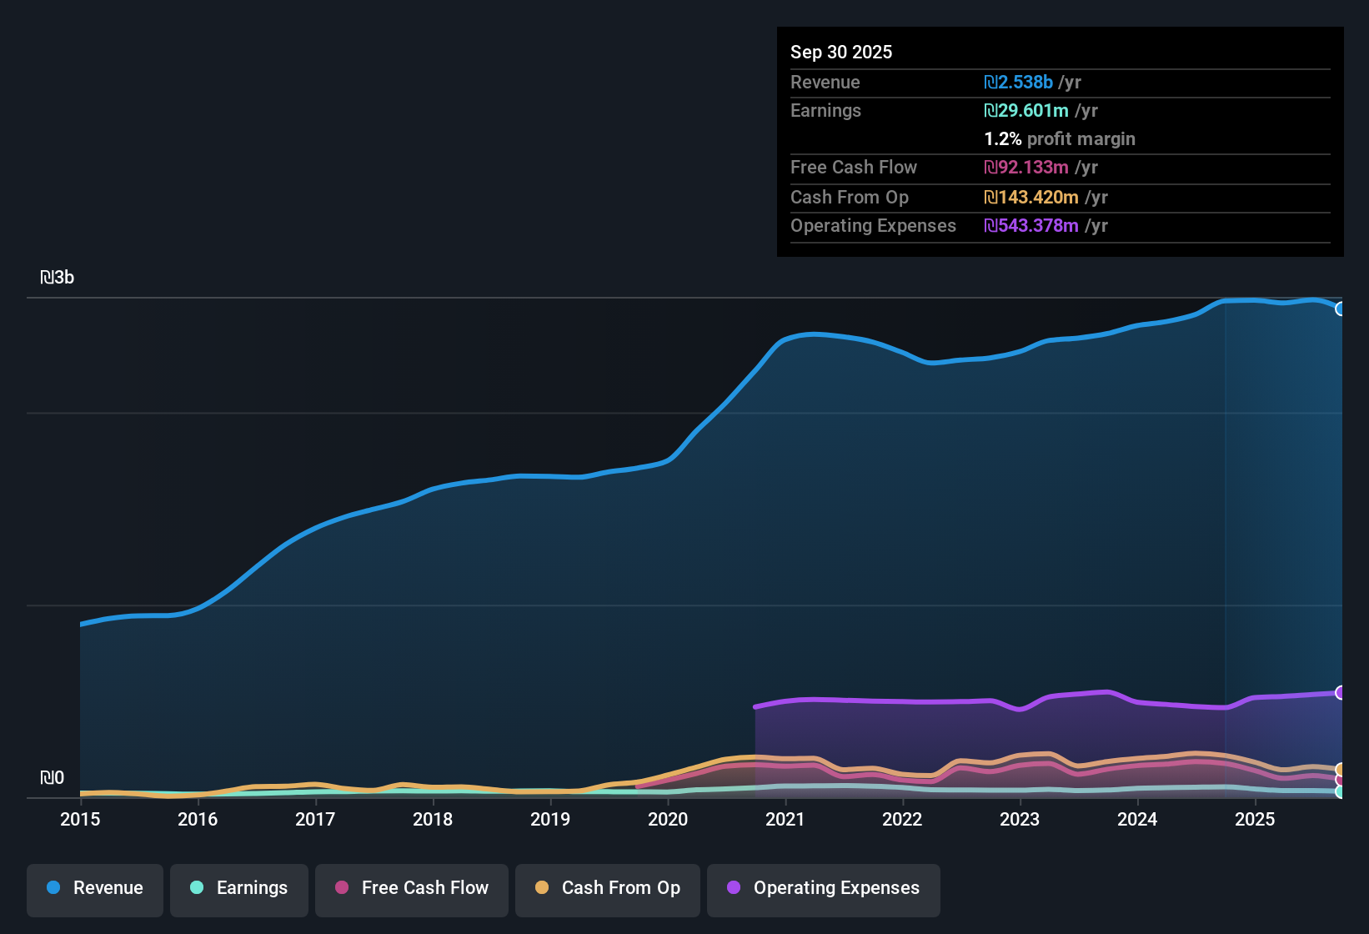Viewport: 1369px width, 934px height.
Task: Select the Free Cash Flow legend button
Action: point(411,888)
